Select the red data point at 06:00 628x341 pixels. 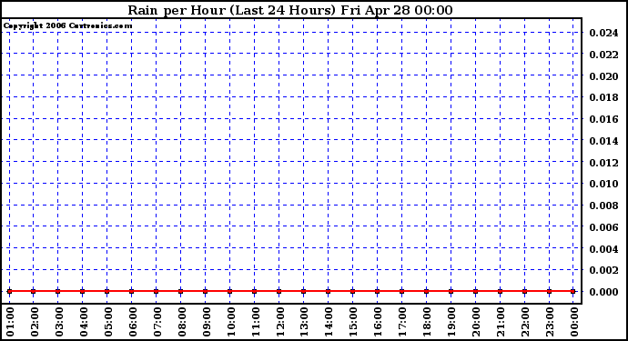(x=131, y=291)
